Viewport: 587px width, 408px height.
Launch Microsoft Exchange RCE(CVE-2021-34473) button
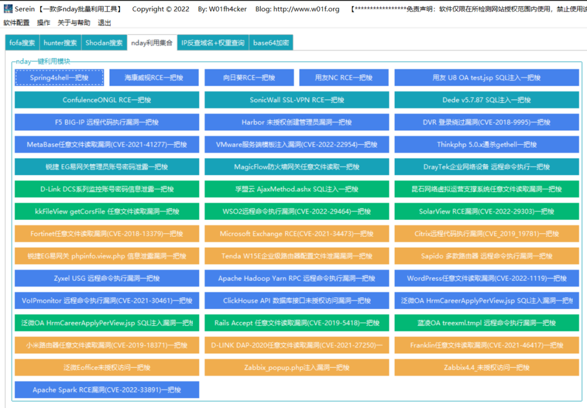[297, 234]
